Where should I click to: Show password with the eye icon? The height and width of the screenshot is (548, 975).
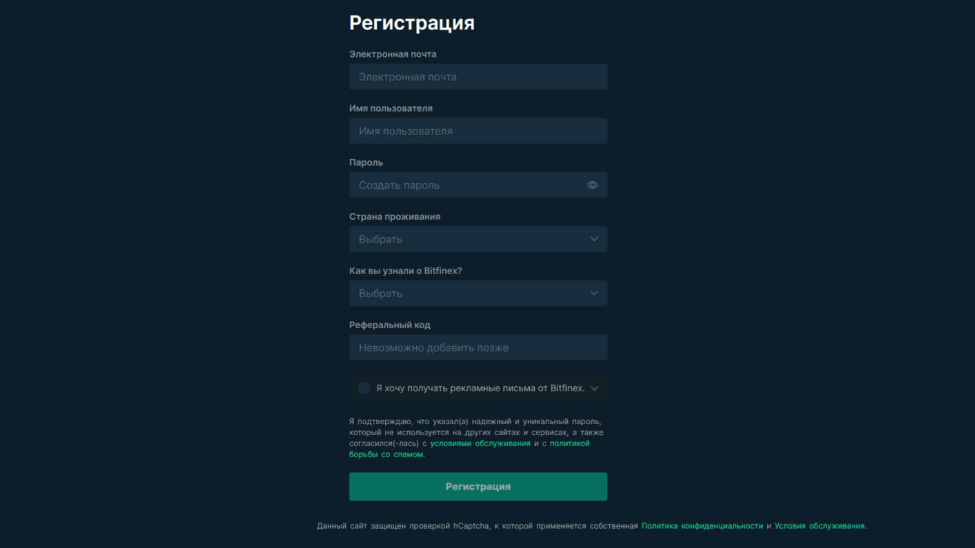(x=592, y=185)
